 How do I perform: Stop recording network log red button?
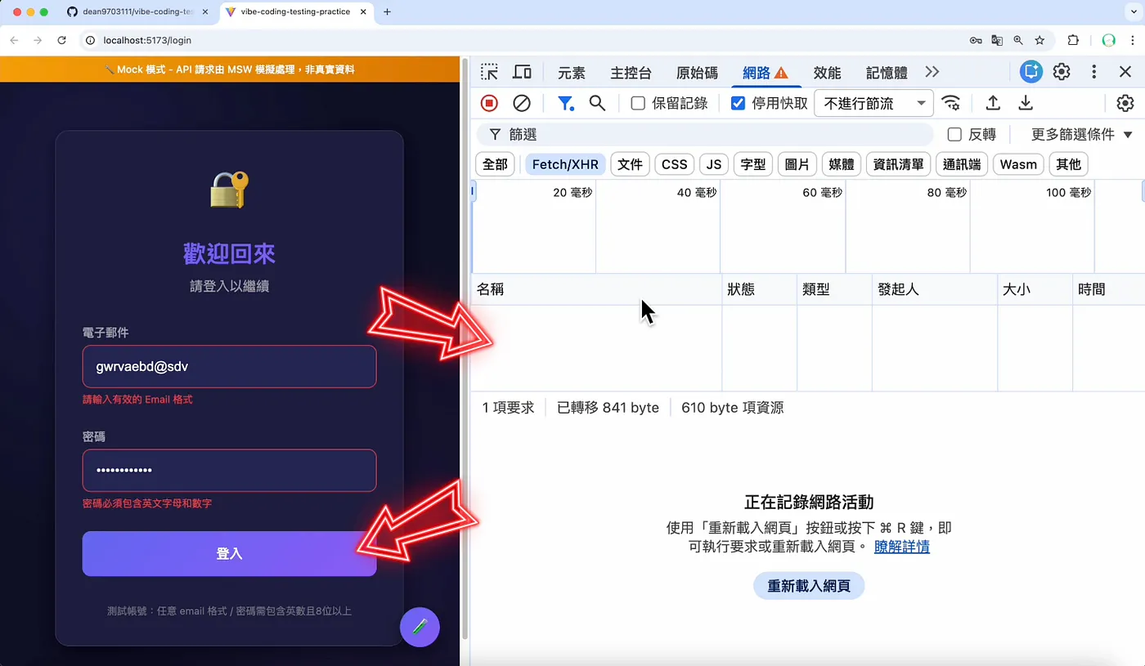[x=489, y=103]
